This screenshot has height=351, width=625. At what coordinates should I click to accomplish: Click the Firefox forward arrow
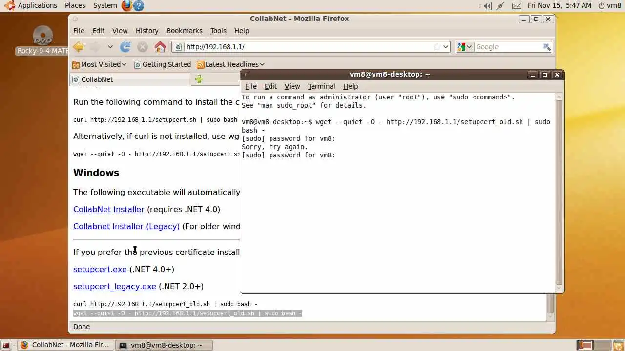click(x=95, y=47)
